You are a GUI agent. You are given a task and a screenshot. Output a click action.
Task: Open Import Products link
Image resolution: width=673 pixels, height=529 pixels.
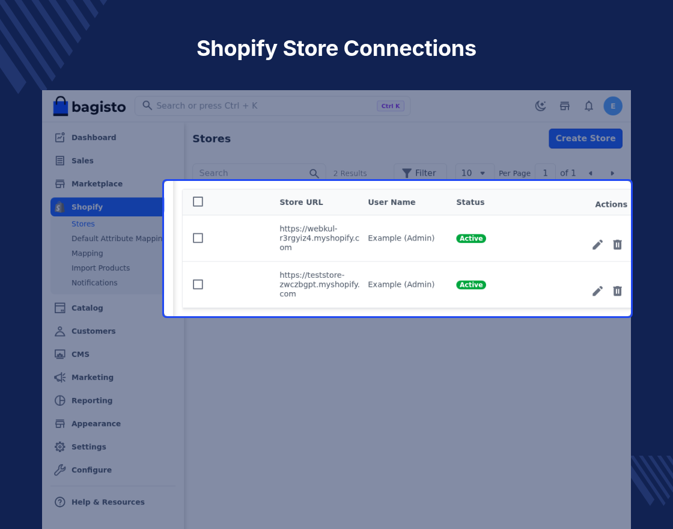pyautogui.click(x=100, y=268)
